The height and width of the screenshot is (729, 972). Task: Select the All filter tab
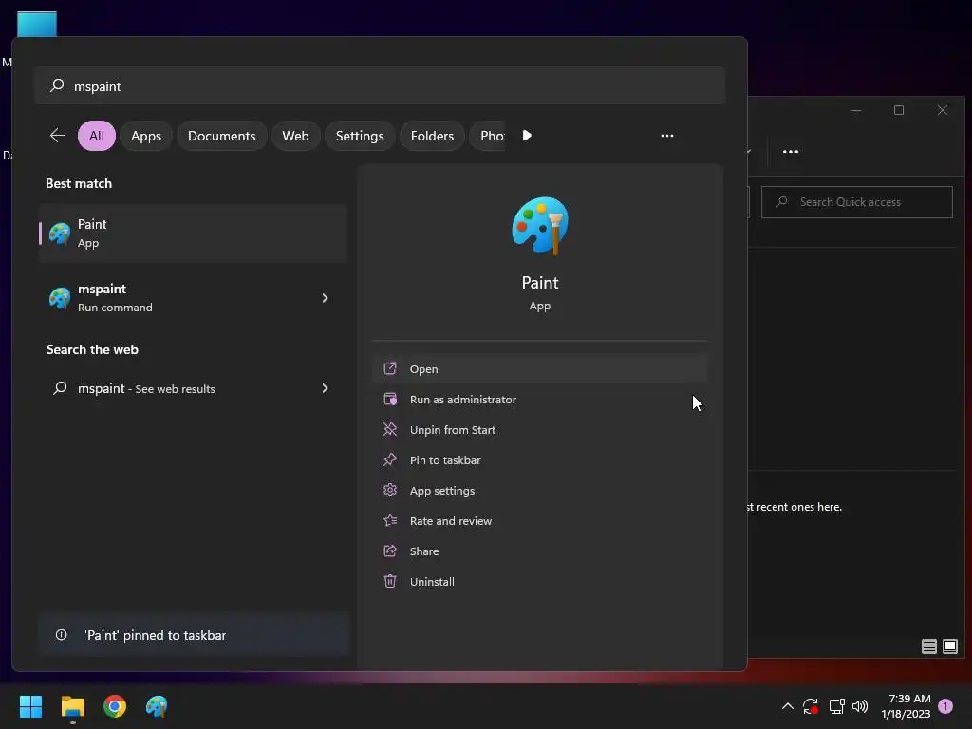tap(97, 136)
